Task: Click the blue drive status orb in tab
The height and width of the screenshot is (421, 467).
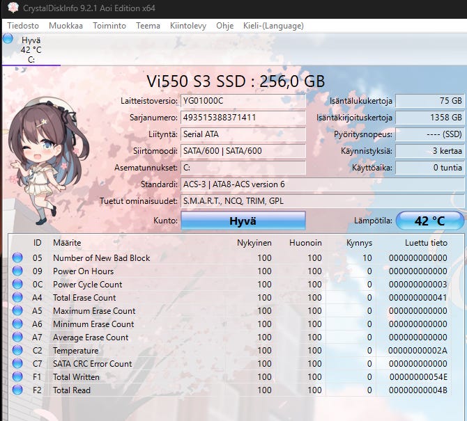Action: pos(8,39)
